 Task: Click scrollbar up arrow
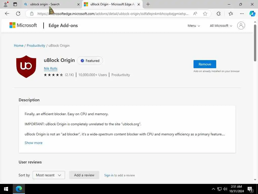pos(255,22)
